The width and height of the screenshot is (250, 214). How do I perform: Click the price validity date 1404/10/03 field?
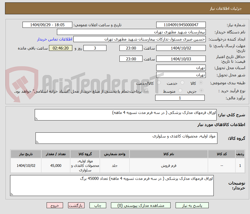pyautogui.click(x=181, y=59)
